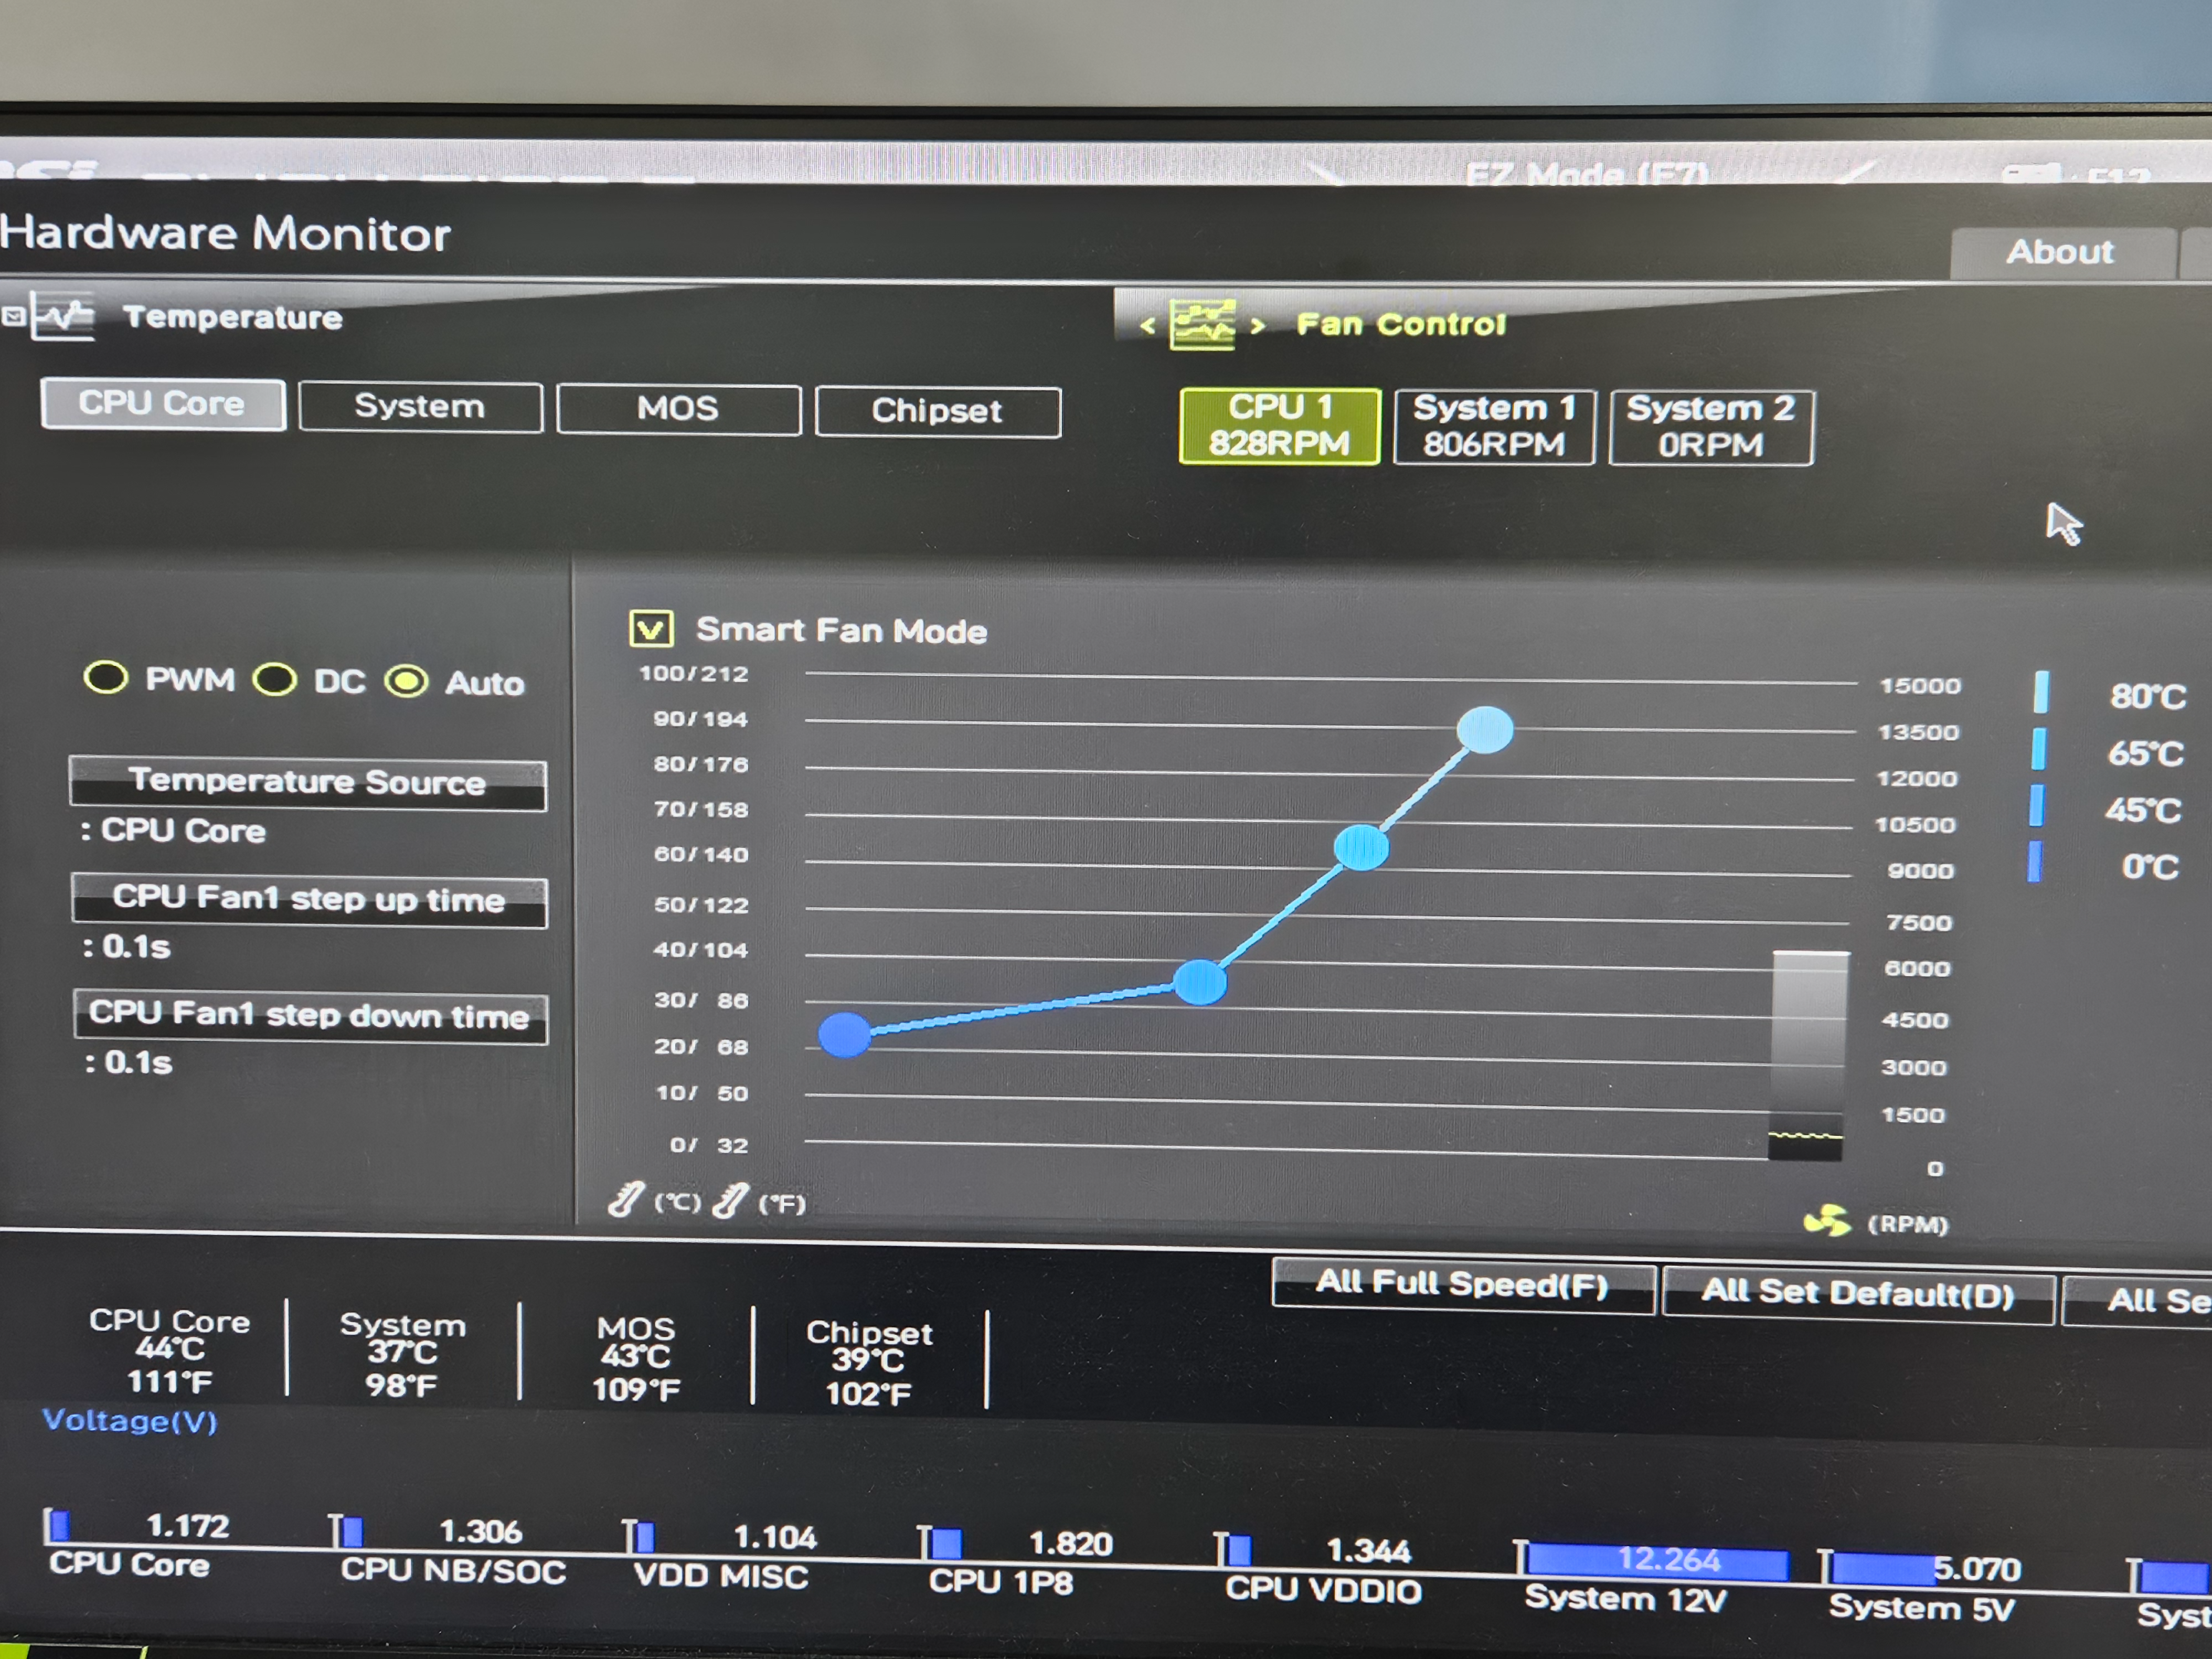
Task: Select the PWM radio button
Action: [105, 677]
